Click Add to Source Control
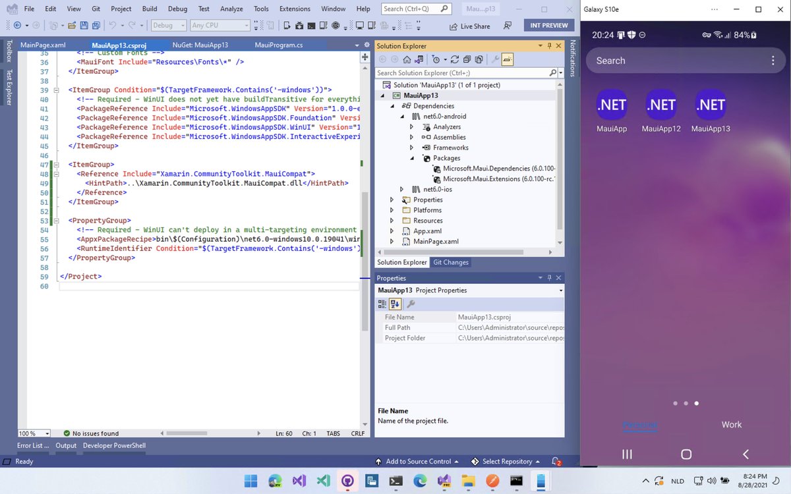This screenshot has height=494, width=791. [x=418, y=461]
